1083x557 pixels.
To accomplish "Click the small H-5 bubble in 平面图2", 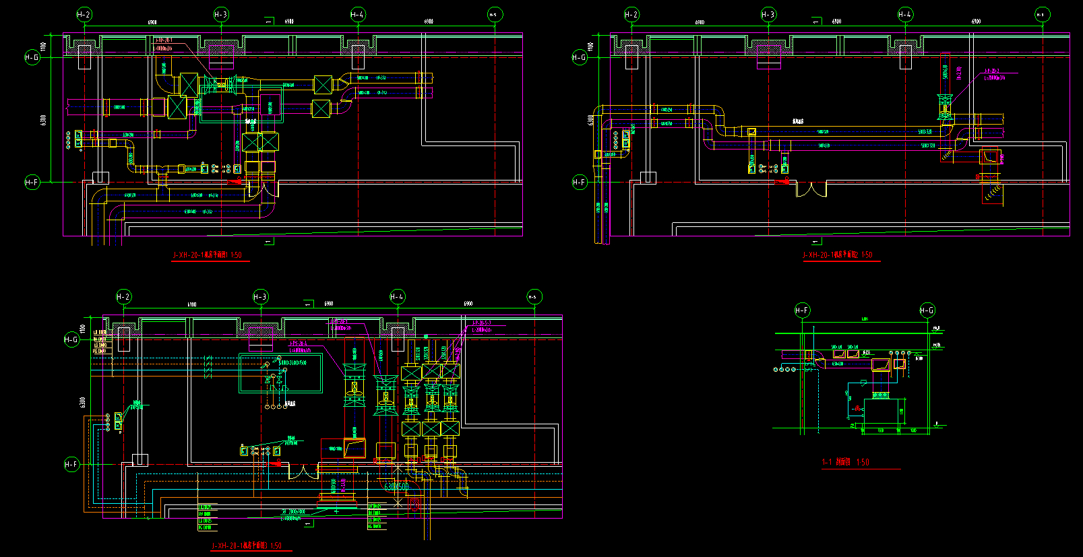I will (x=1042, y=14).
